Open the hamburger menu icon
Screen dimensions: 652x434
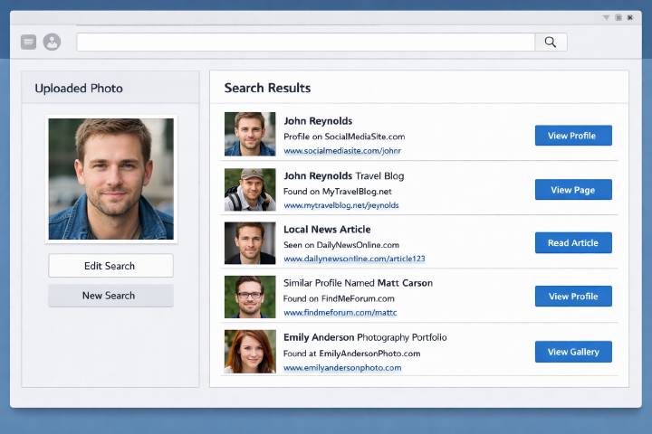click(29, 42)
